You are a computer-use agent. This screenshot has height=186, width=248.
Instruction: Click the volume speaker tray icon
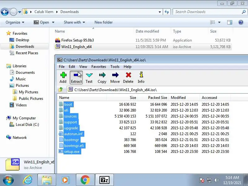(x=216, y=180)
